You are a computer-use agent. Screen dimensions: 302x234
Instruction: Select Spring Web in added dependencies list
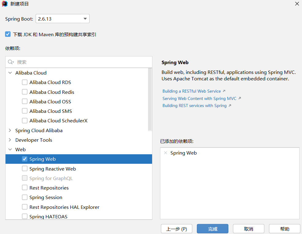point(184,153)
